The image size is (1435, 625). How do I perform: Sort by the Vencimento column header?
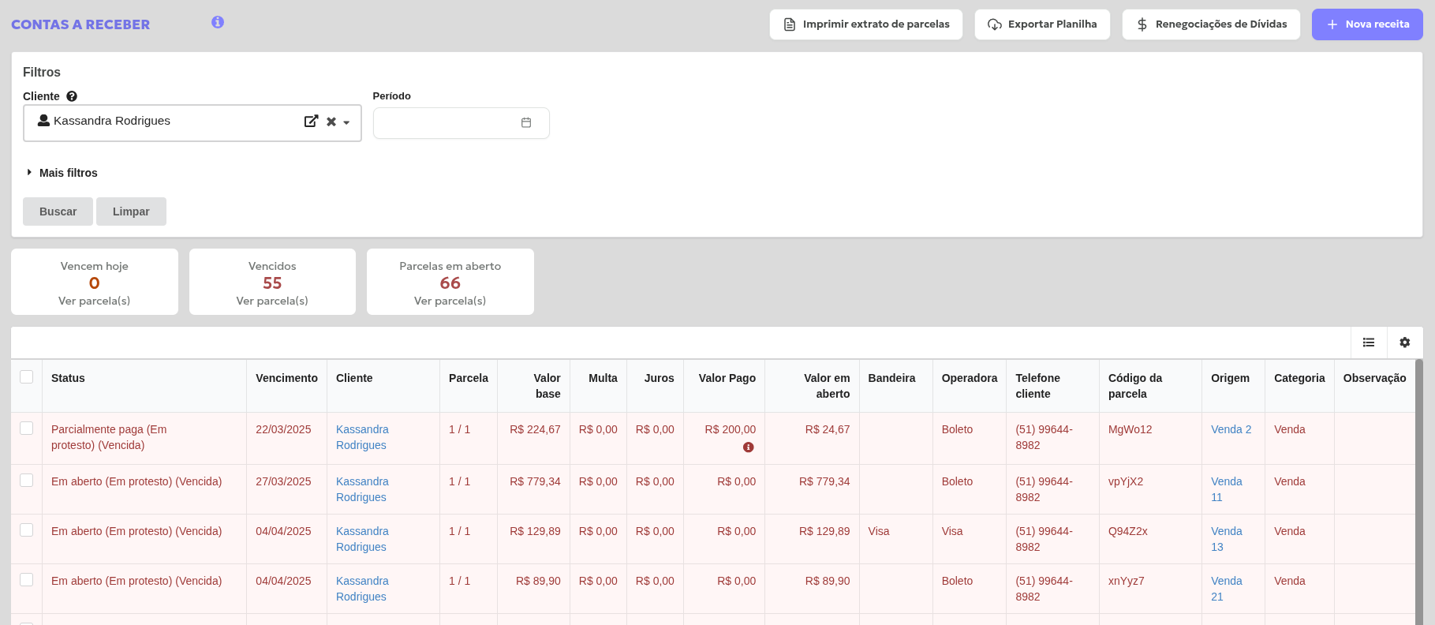(x=286, y=378)
